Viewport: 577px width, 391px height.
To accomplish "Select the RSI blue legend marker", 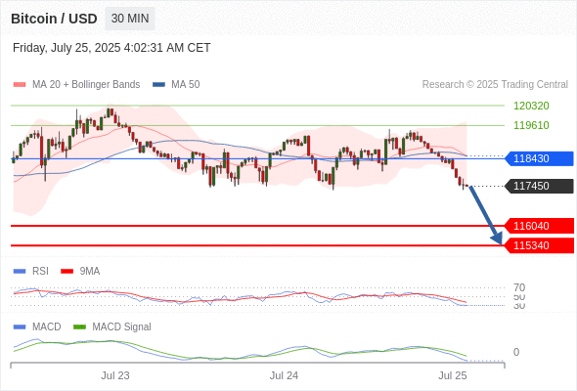I will tap(20, 272).
